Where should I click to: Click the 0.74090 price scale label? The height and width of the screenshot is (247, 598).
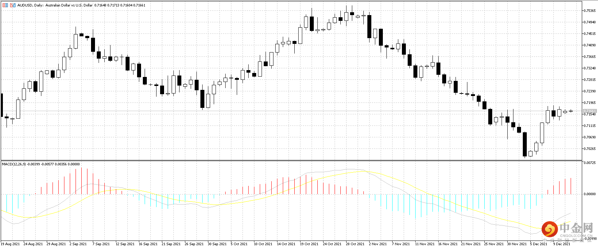[x=590, y=45]
